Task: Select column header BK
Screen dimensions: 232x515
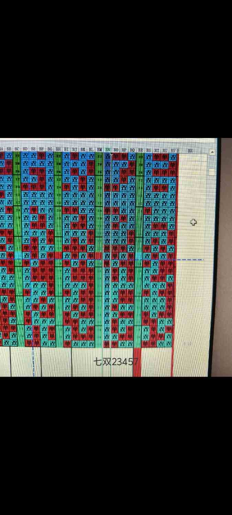Action: [83, 149]
